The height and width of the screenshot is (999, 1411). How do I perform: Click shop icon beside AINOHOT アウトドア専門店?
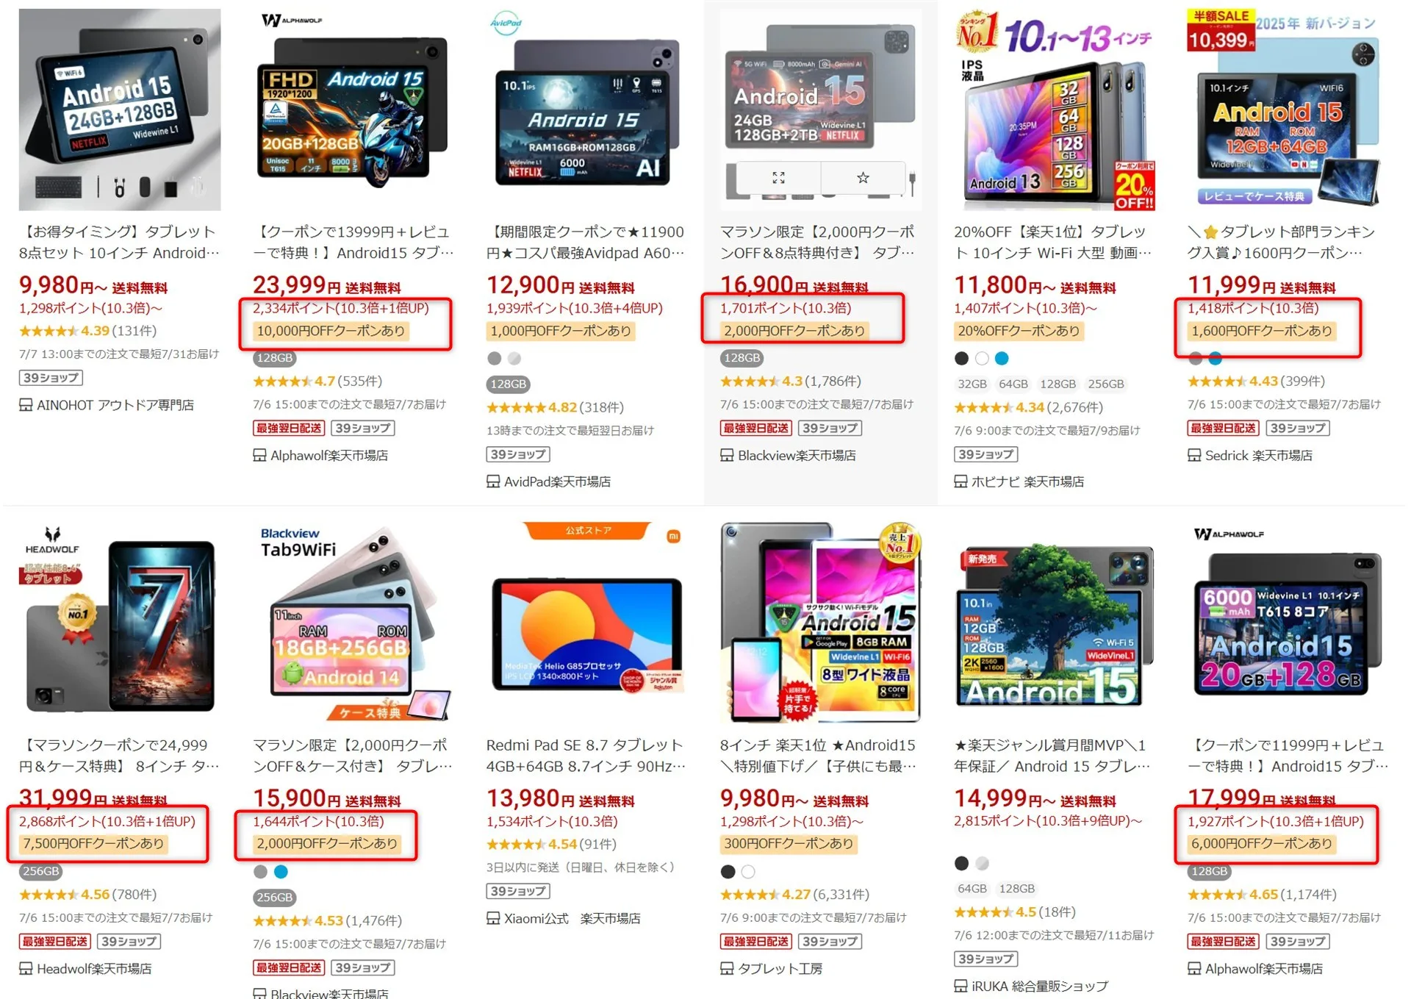pos(26,405)
